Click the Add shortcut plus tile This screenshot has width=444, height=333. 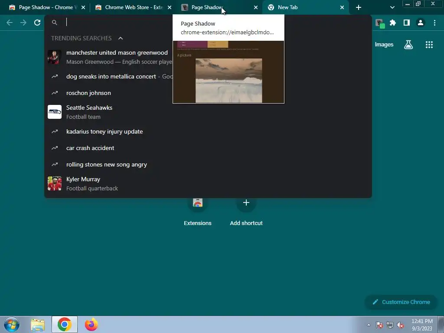[x=246, y=212]
